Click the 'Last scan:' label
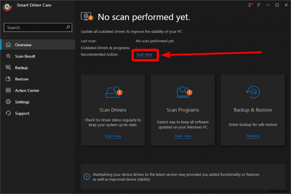Viewport: 291px width, 194px height. (x=88, y=41)
